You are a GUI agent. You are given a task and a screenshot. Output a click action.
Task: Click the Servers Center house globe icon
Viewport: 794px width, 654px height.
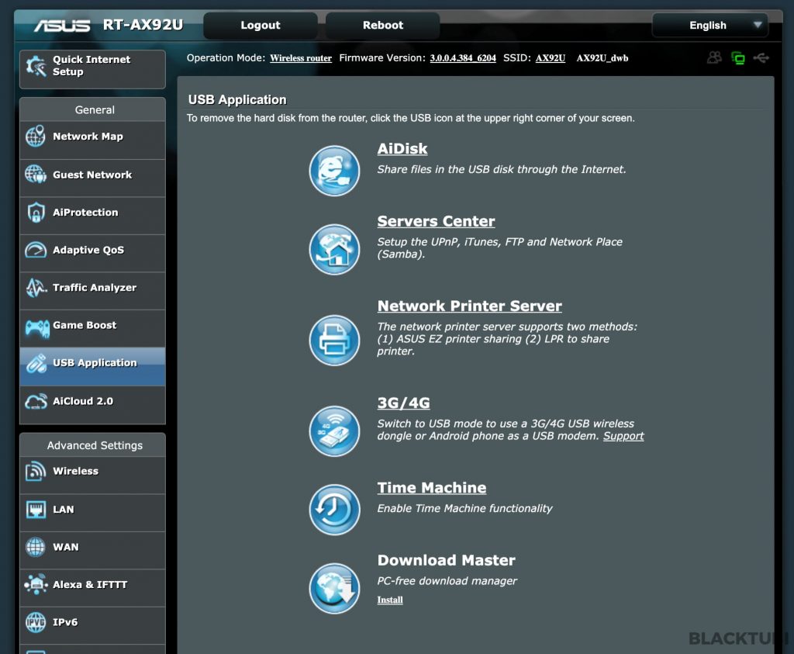pos(334,249)
